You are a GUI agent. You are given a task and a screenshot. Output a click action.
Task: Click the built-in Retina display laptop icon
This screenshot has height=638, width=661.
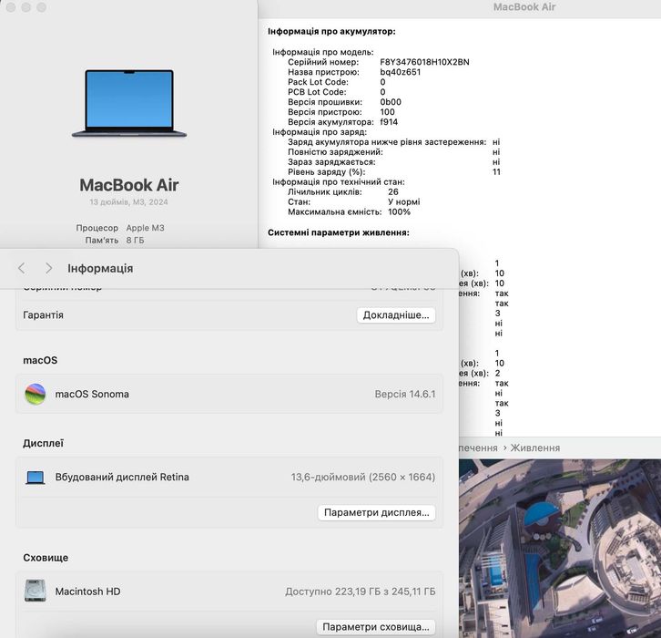pyautogui.click(x=35, y=478)
